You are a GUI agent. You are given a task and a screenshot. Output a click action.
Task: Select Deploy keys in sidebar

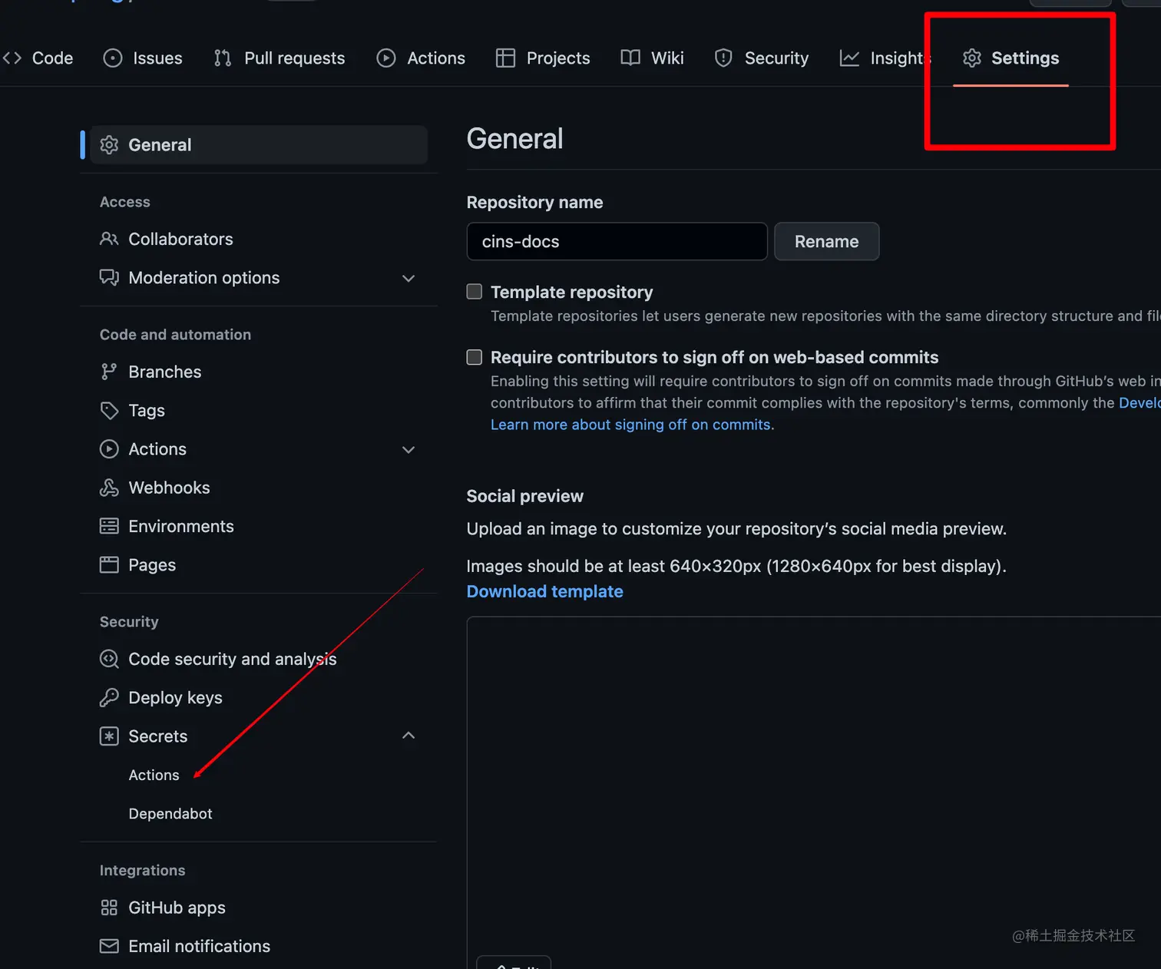175,697
